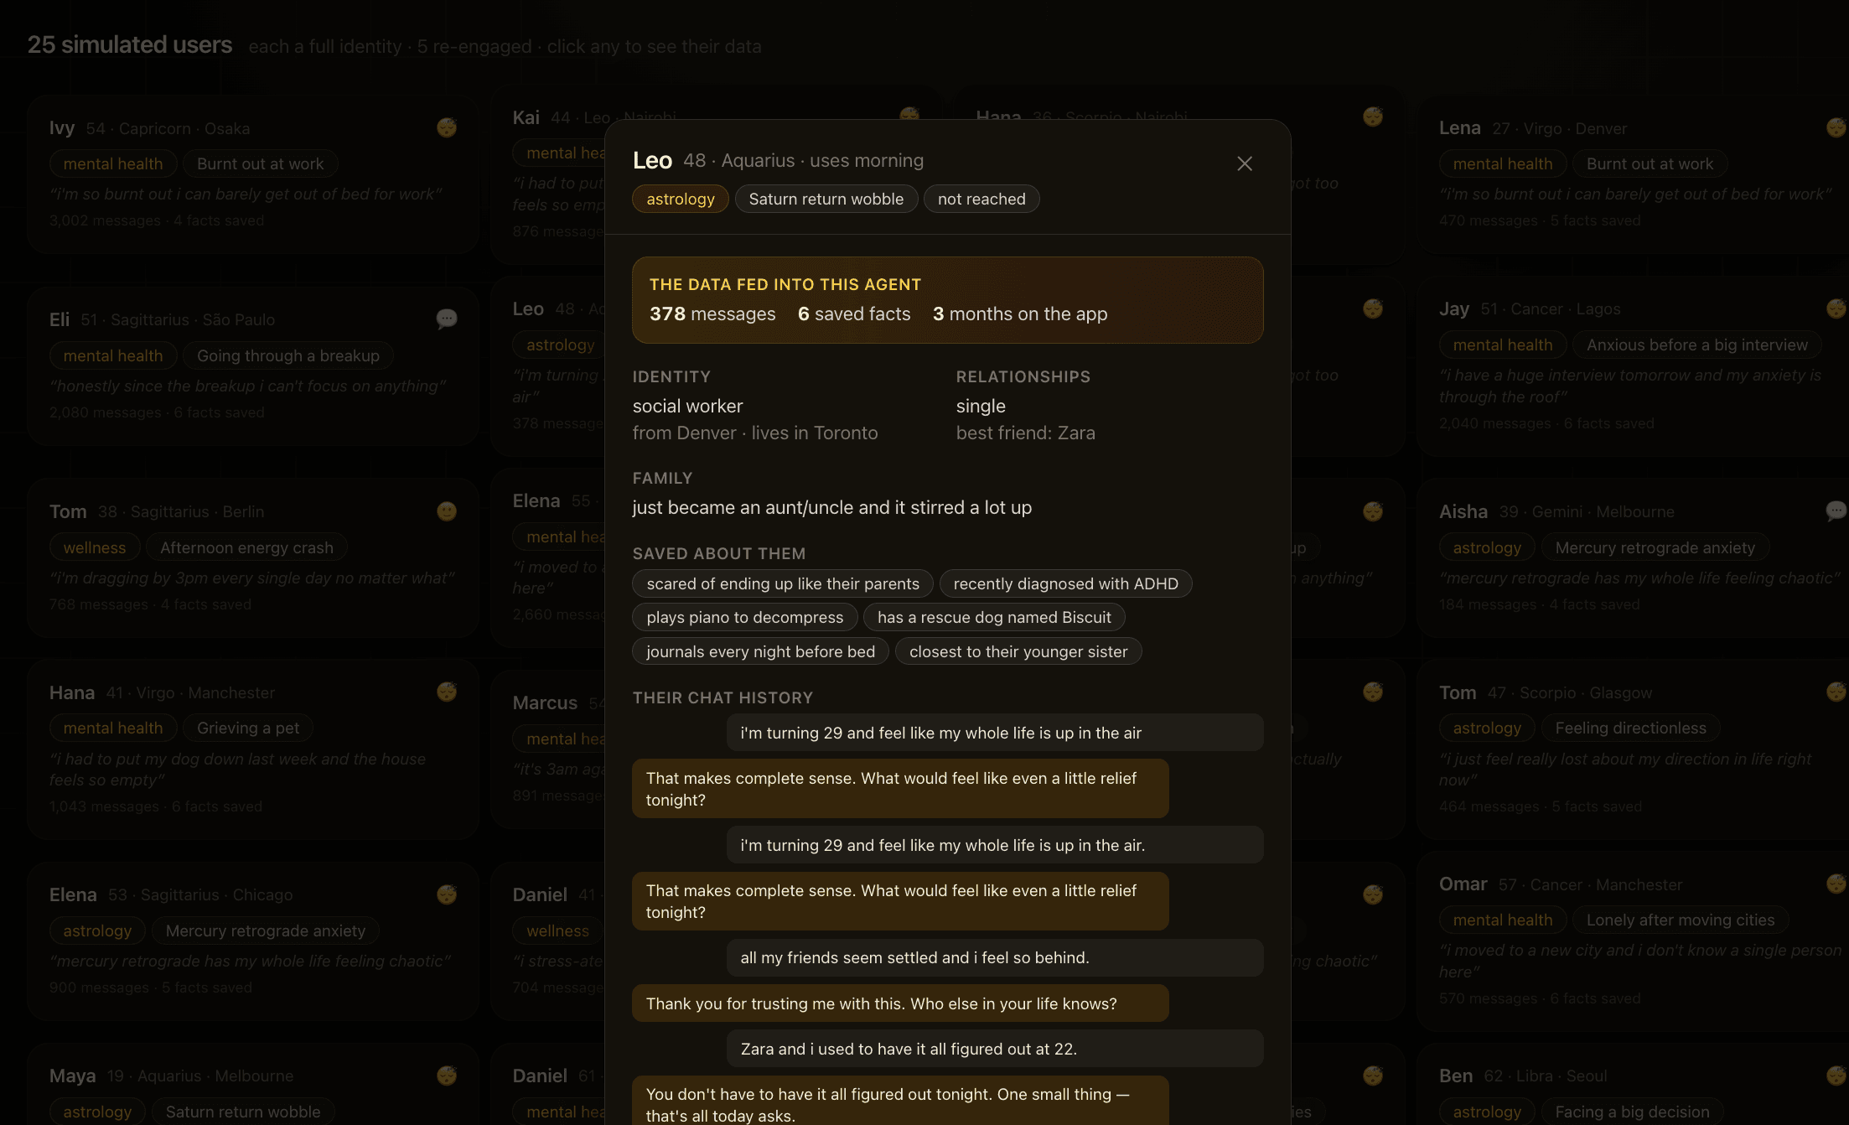Image resolution: width=1849 pixels, height=1125 pixels.
Task: Click 'Burnt out at work' tag on Lena's card
Action: pos(1650,163)
